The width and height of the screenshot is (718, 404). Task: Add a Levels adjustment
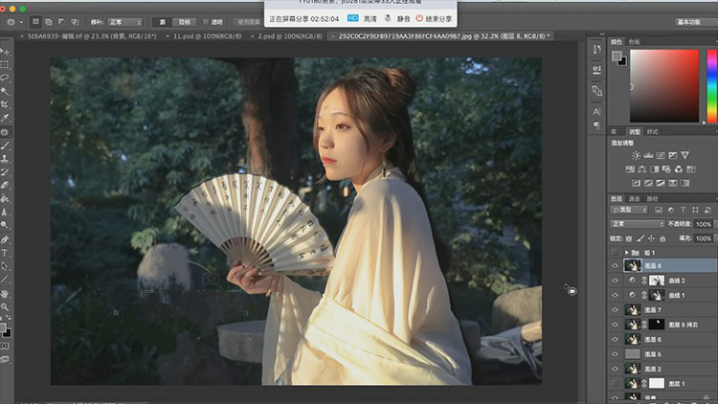648,155
